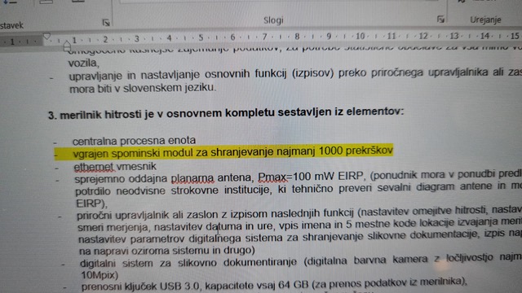The width and height of the screenshot is (522, 293).
Task: Click the underlined word Pmax
Action: point(272,177)
